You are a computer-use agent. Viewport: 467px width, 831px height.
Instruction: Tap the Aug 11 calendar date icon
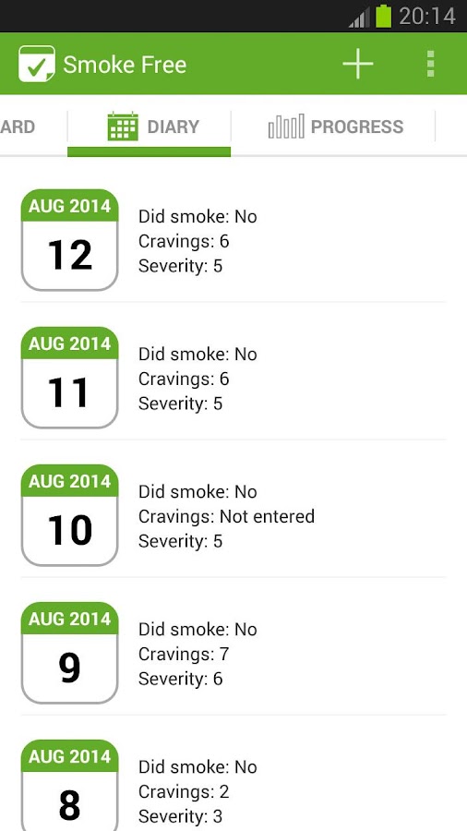[69, 378]
